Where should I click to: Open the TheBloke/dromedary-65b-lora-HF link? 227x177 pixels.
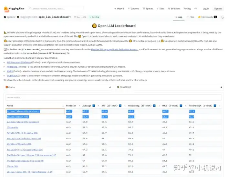25,161
